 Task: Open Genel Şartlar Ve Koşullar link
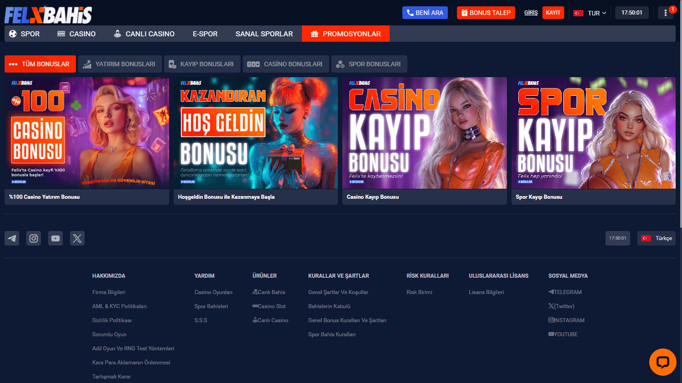(x=338, y=292)
